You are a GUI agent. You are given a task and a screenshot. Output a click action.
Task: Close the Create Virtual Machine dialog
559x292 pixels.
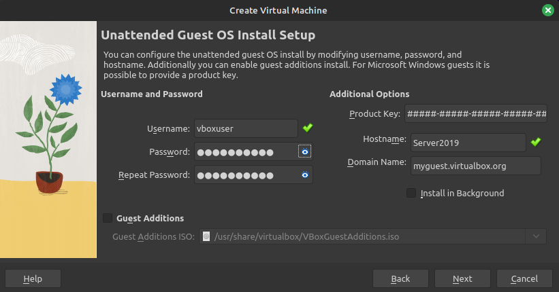[x=547, y=10]
